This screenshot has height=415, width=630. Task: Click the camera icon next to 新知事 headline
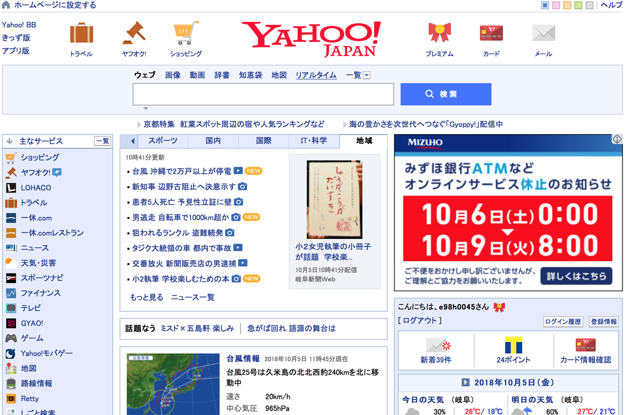tap(242, 187)
